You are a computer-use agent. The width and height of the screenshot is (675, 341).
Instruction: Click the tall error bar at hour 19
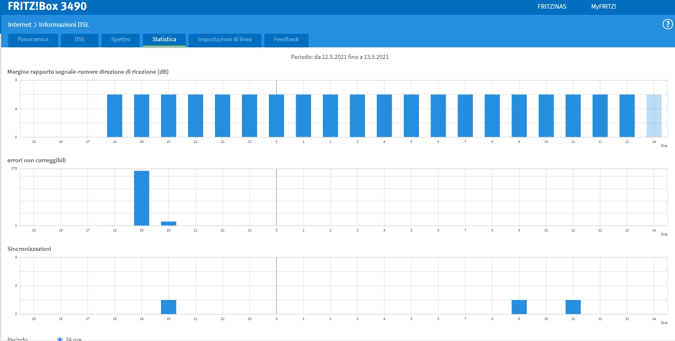pos(141,198)
